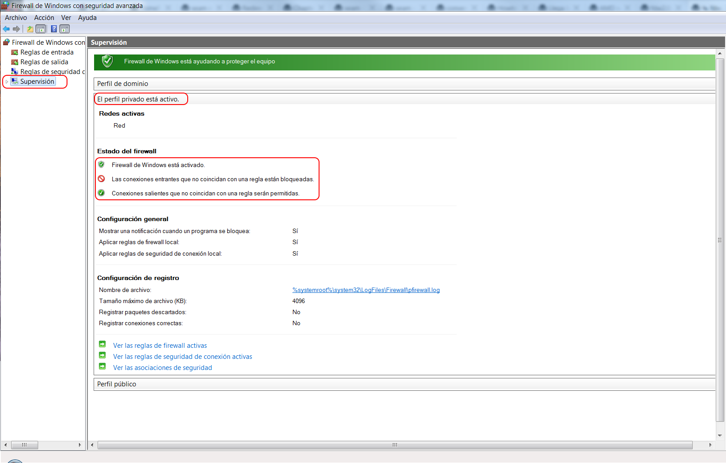Open the Archivo menu
Image resolution: width=726 pixels, height=463 pixels.
(x=16, y=18)
